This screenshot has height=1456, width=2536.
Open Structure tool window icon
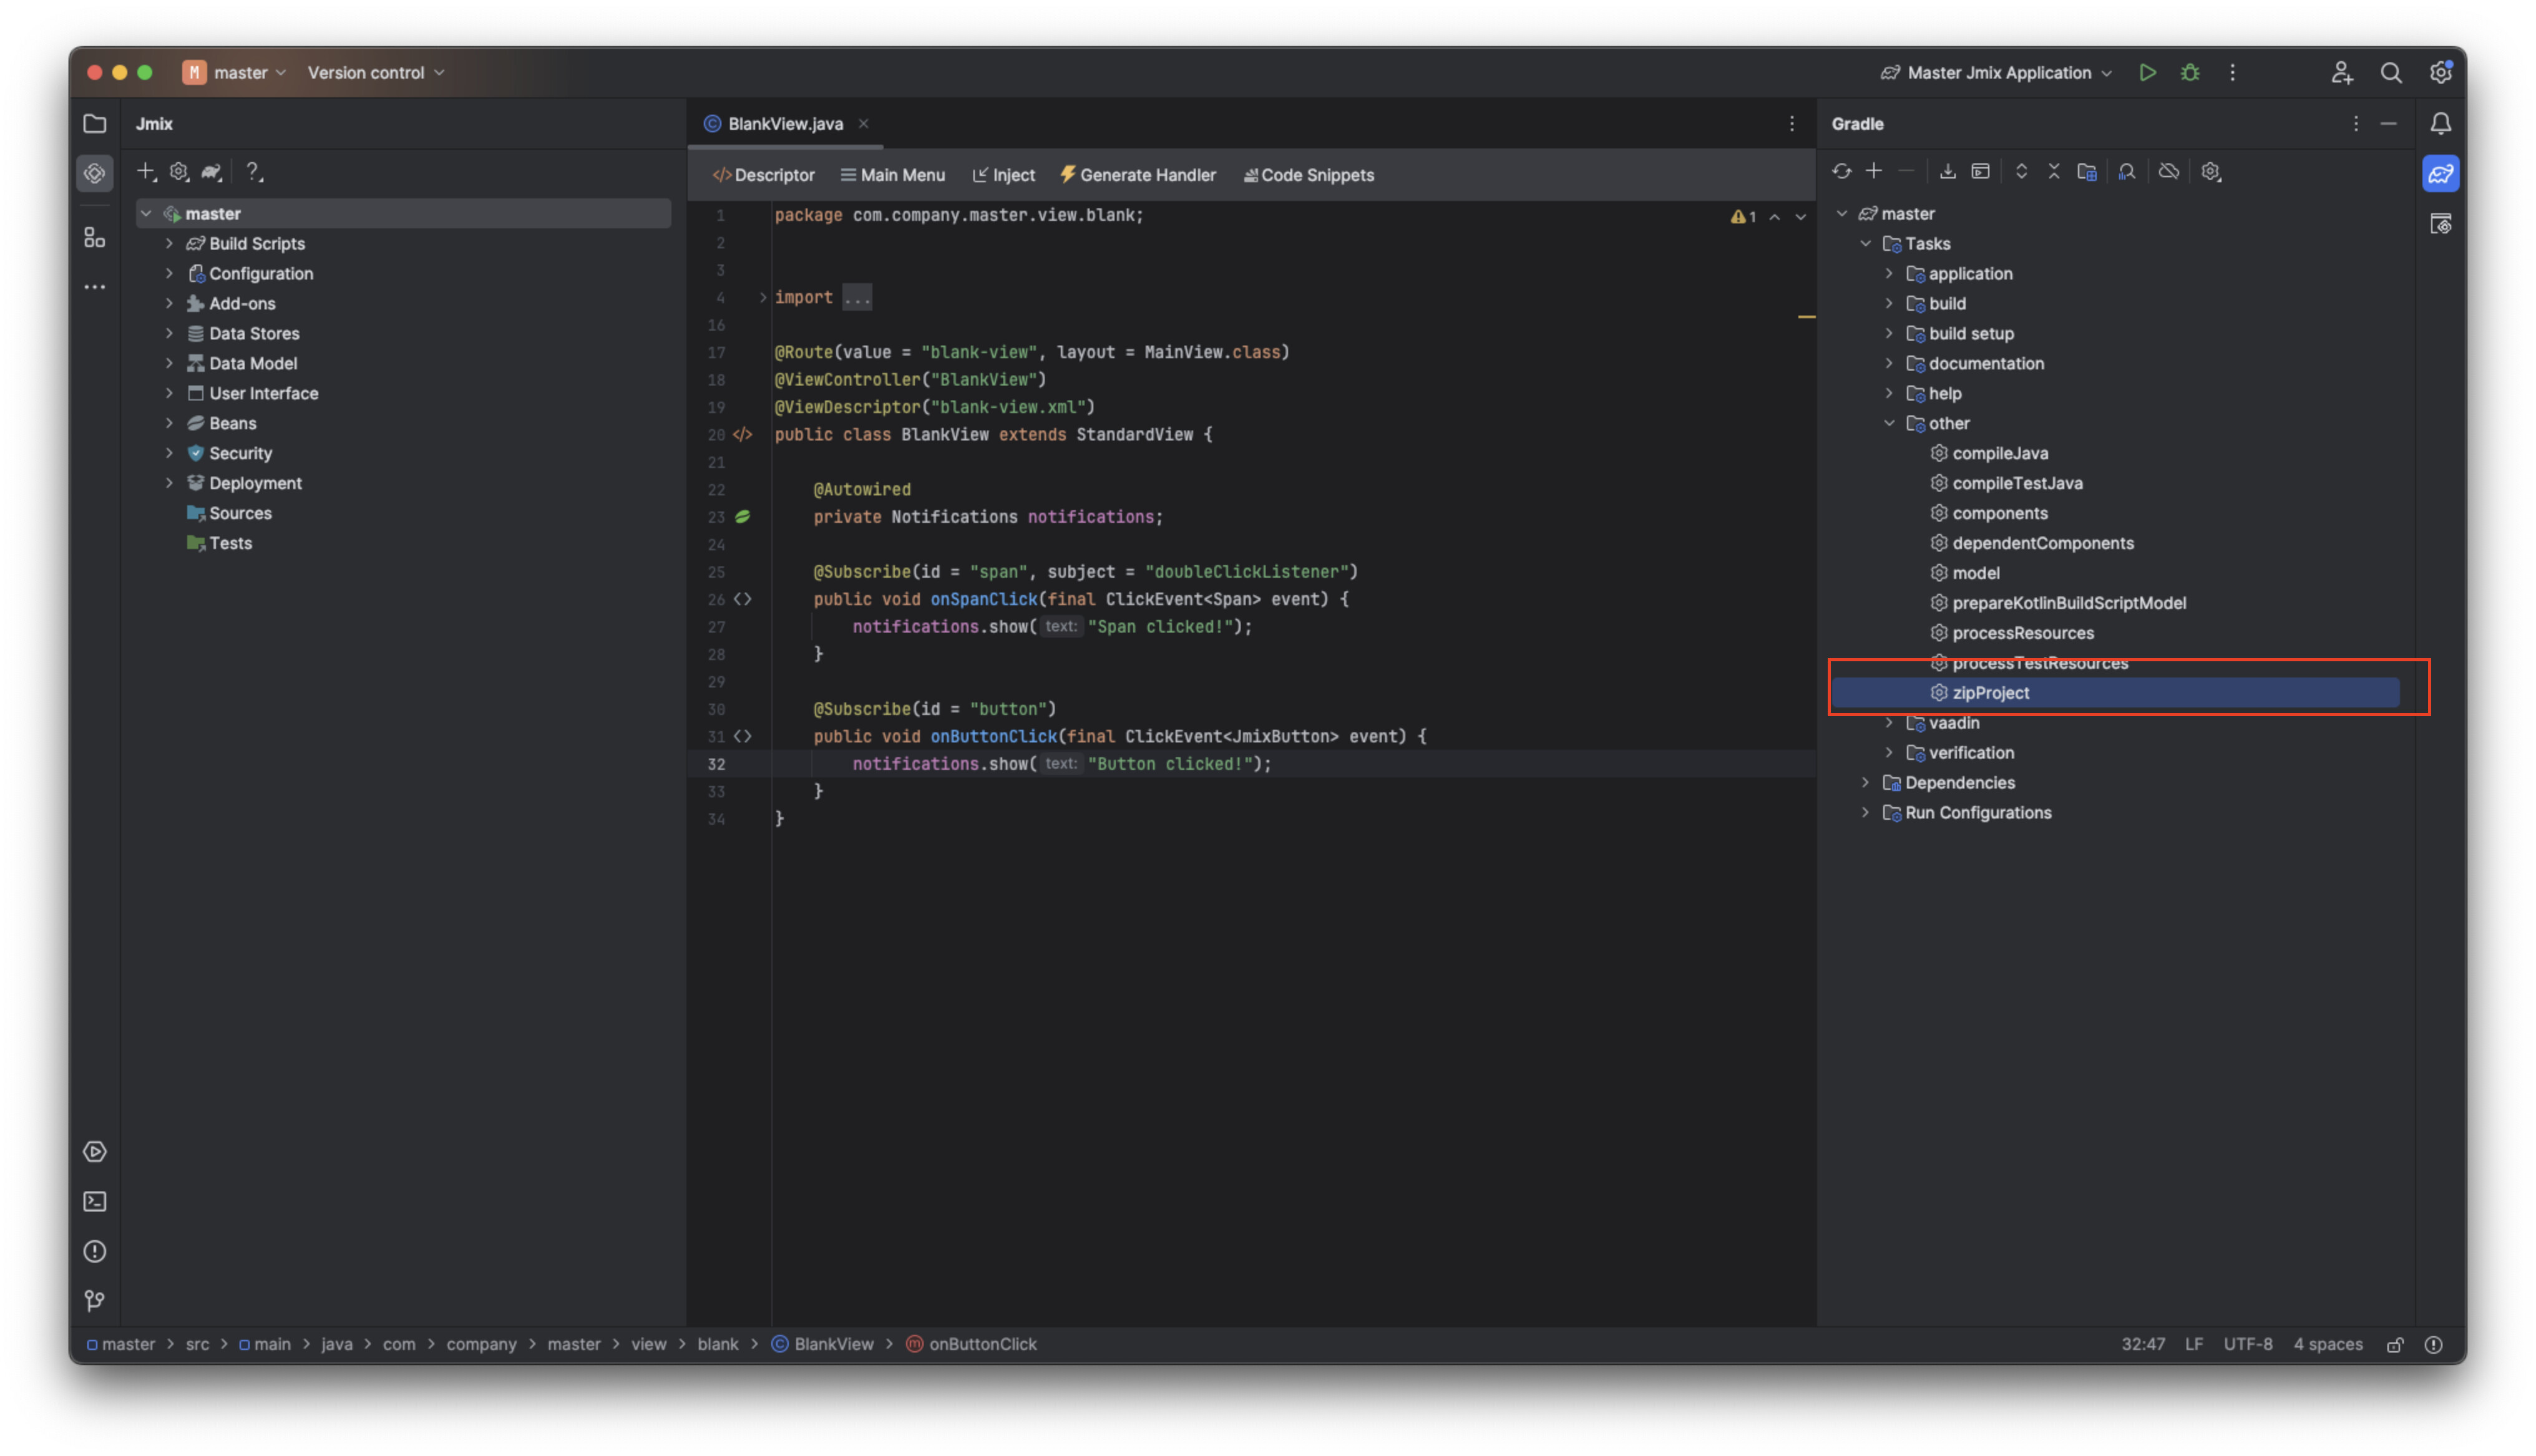[95, 237]
